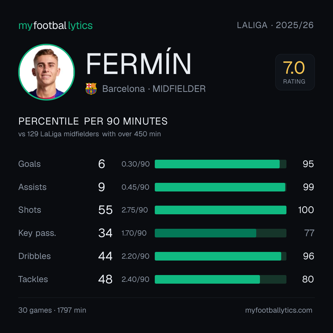
Task: Click the Dribbles percentile bar
Action: click(220, 256)
